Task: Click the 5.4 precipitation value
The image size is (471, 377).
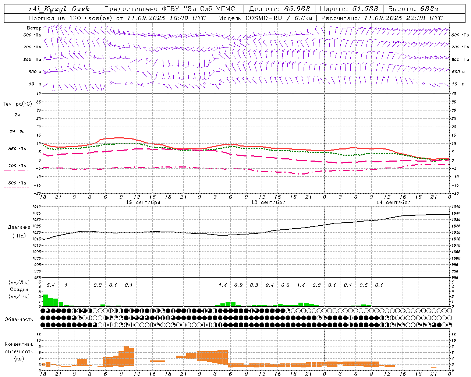Action: (x=50, y=285)
